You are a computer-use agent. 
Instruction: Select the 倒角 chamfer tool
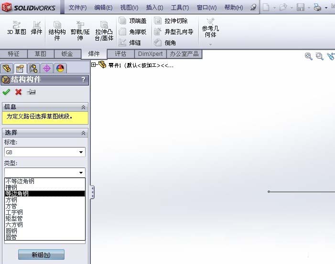[x=165, y=42]
